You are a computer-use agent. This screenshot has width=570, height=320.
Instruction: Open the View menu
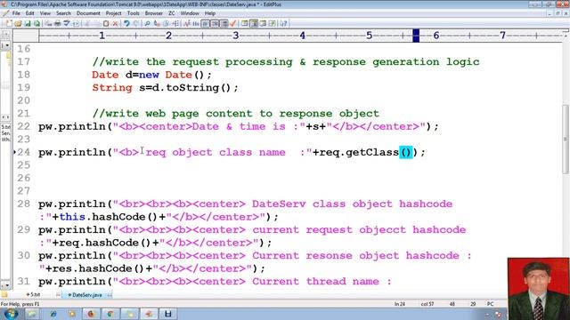(45, 13)
